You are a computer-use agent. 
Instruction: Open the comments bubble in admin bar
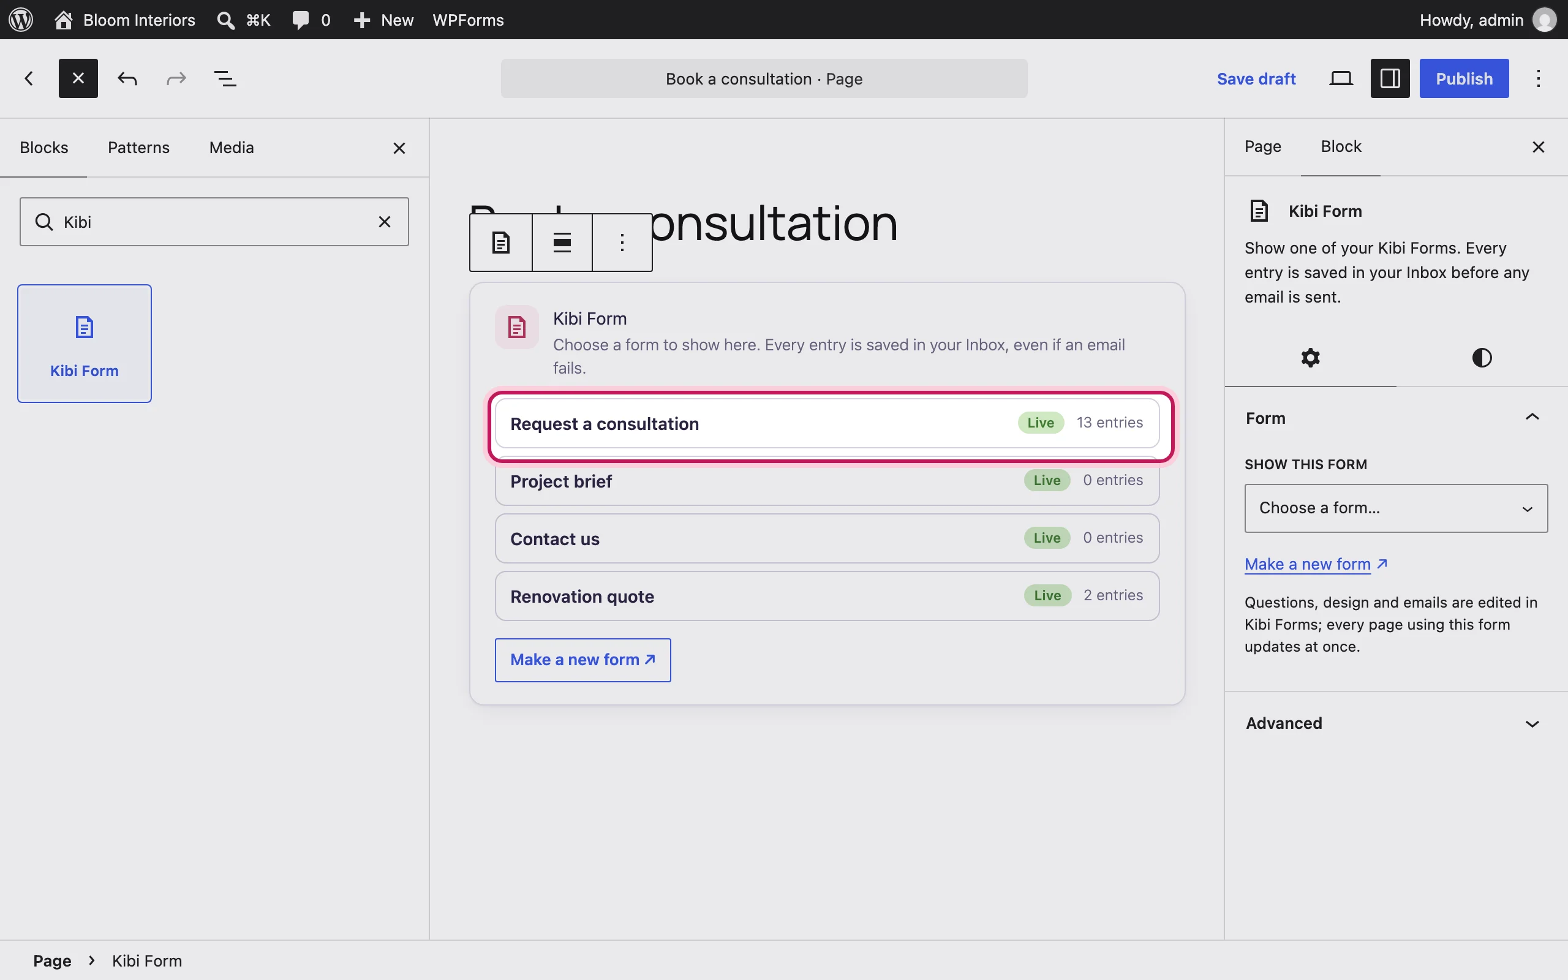pos(311,20)
